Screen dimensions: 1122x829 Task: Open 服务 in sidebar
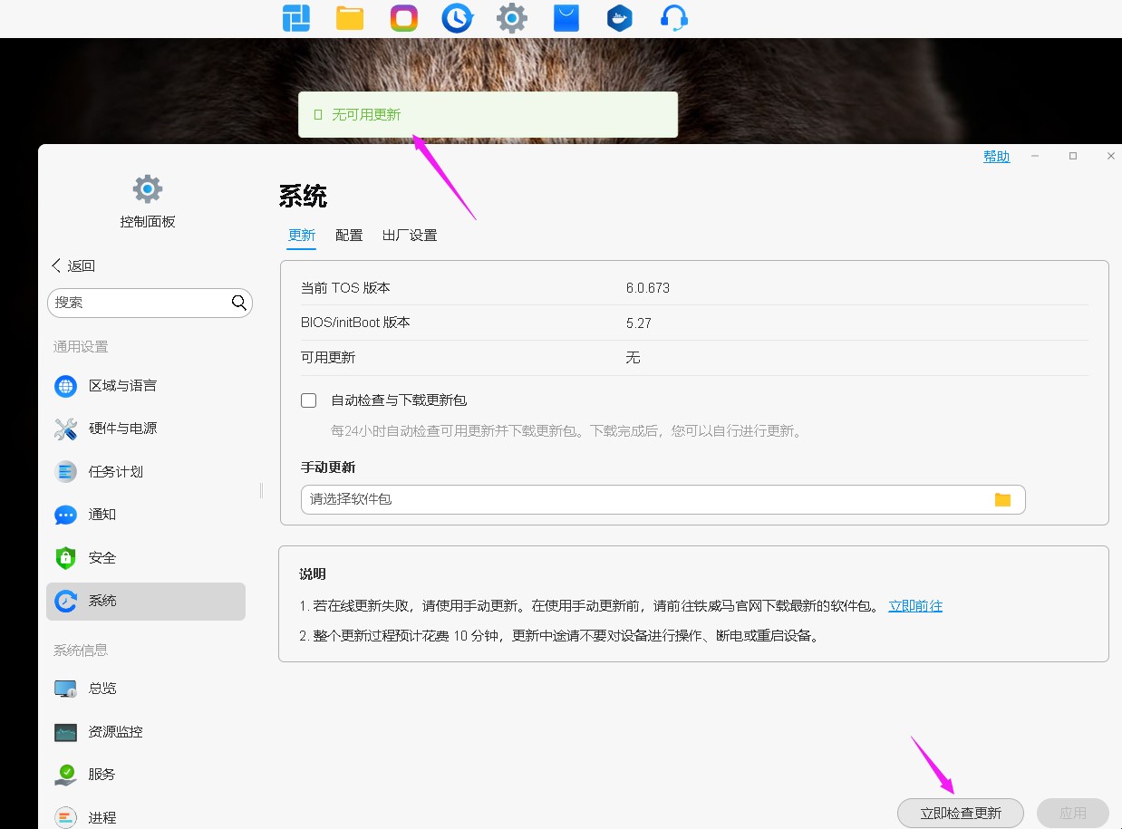point(145,775)
